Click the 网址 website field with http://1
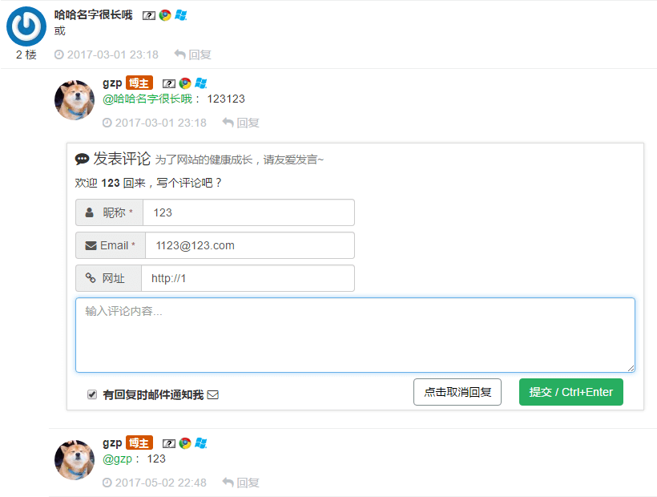 click(x=248, y=278)
